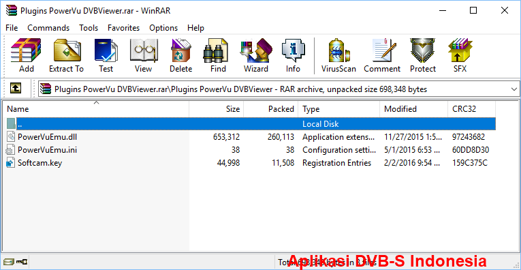Select the PowerVuEmu.dll file name
The image size is (521, 270).
coord(48,136)
